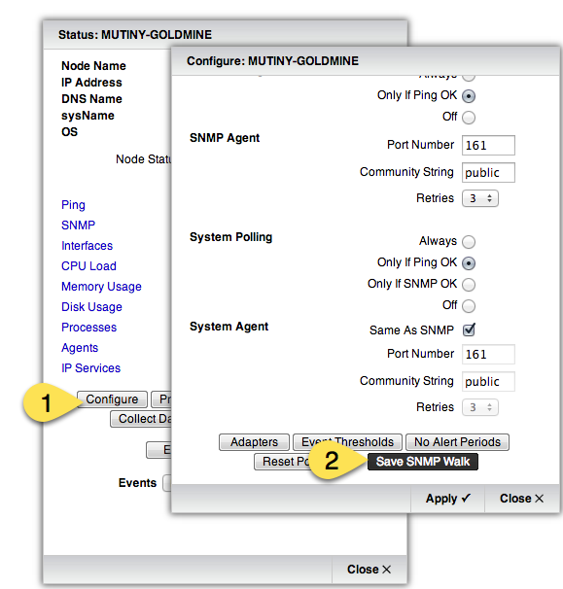Image resolution: width=563 pixels, height=589 pixels.
Task: Open Event Thresholds settings
Action: pyautogui.click(x=347, y=442)
